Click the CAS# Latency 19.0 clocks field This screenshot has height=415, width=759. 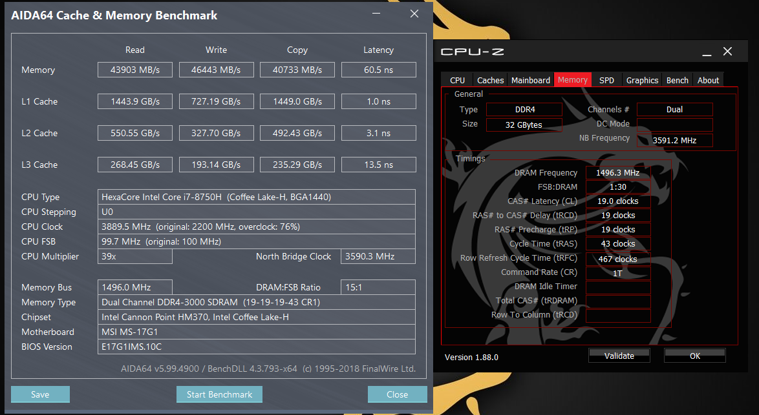[618, 201]
